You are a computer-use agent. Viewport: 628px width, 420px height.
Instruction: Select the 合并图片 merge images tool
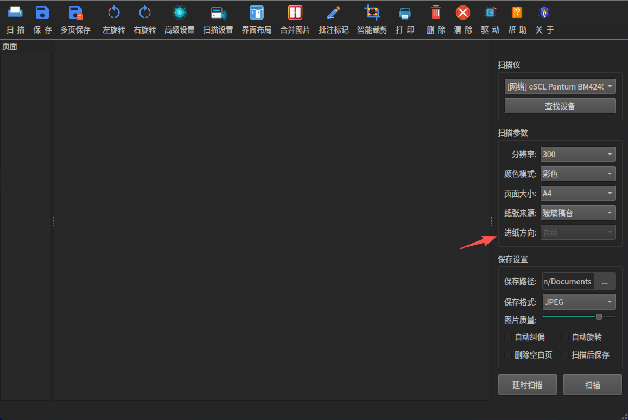pos(295,19)
